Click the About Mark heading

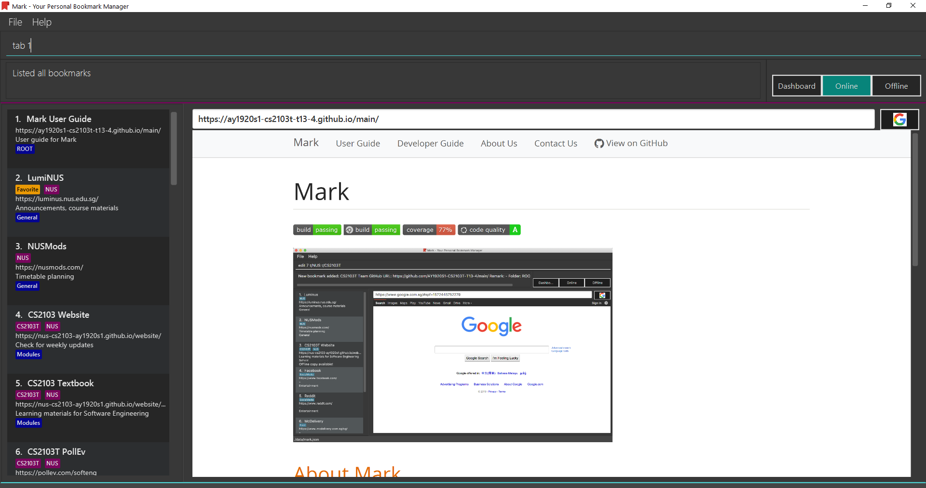tap(347, 471)
